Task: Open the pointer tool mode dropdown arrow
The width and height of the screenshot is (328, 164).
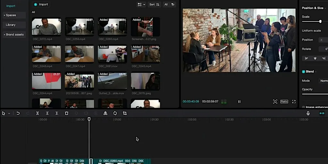Action: point(9,113)
